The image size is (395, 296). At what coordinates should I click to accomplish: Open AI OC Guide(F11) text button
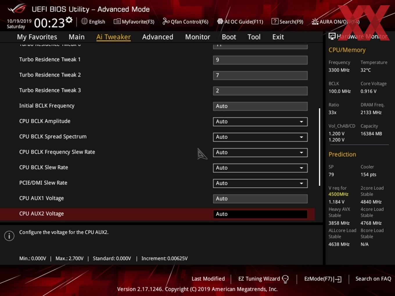[244, 22]
